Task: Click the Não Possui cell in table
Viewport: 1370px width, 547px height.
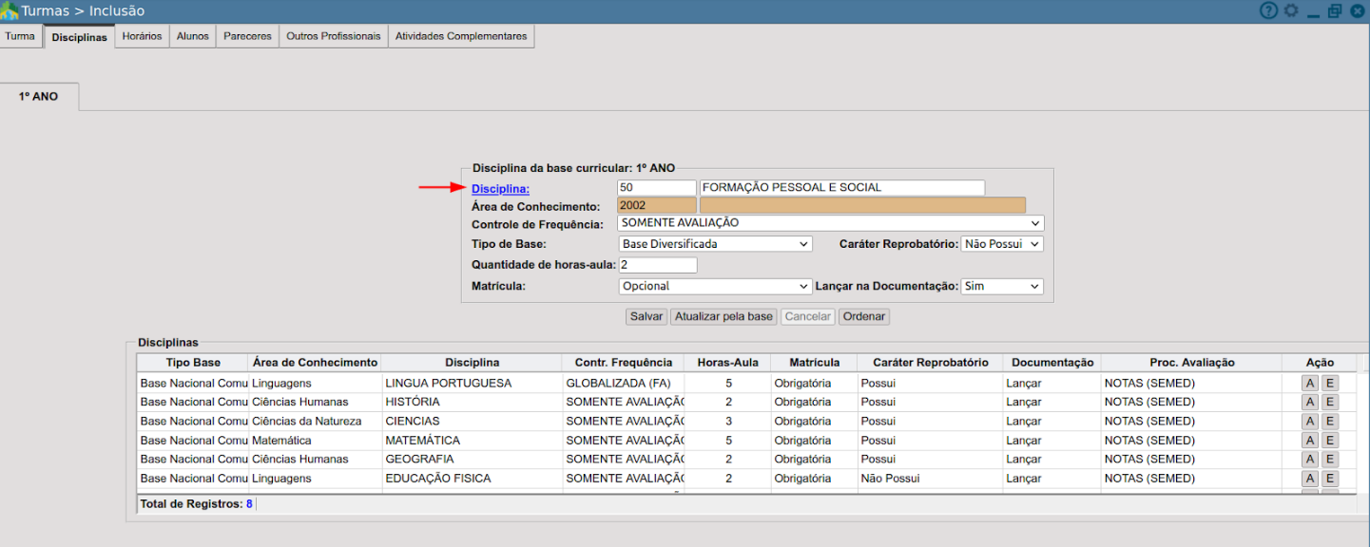Action: pos(930,479)
